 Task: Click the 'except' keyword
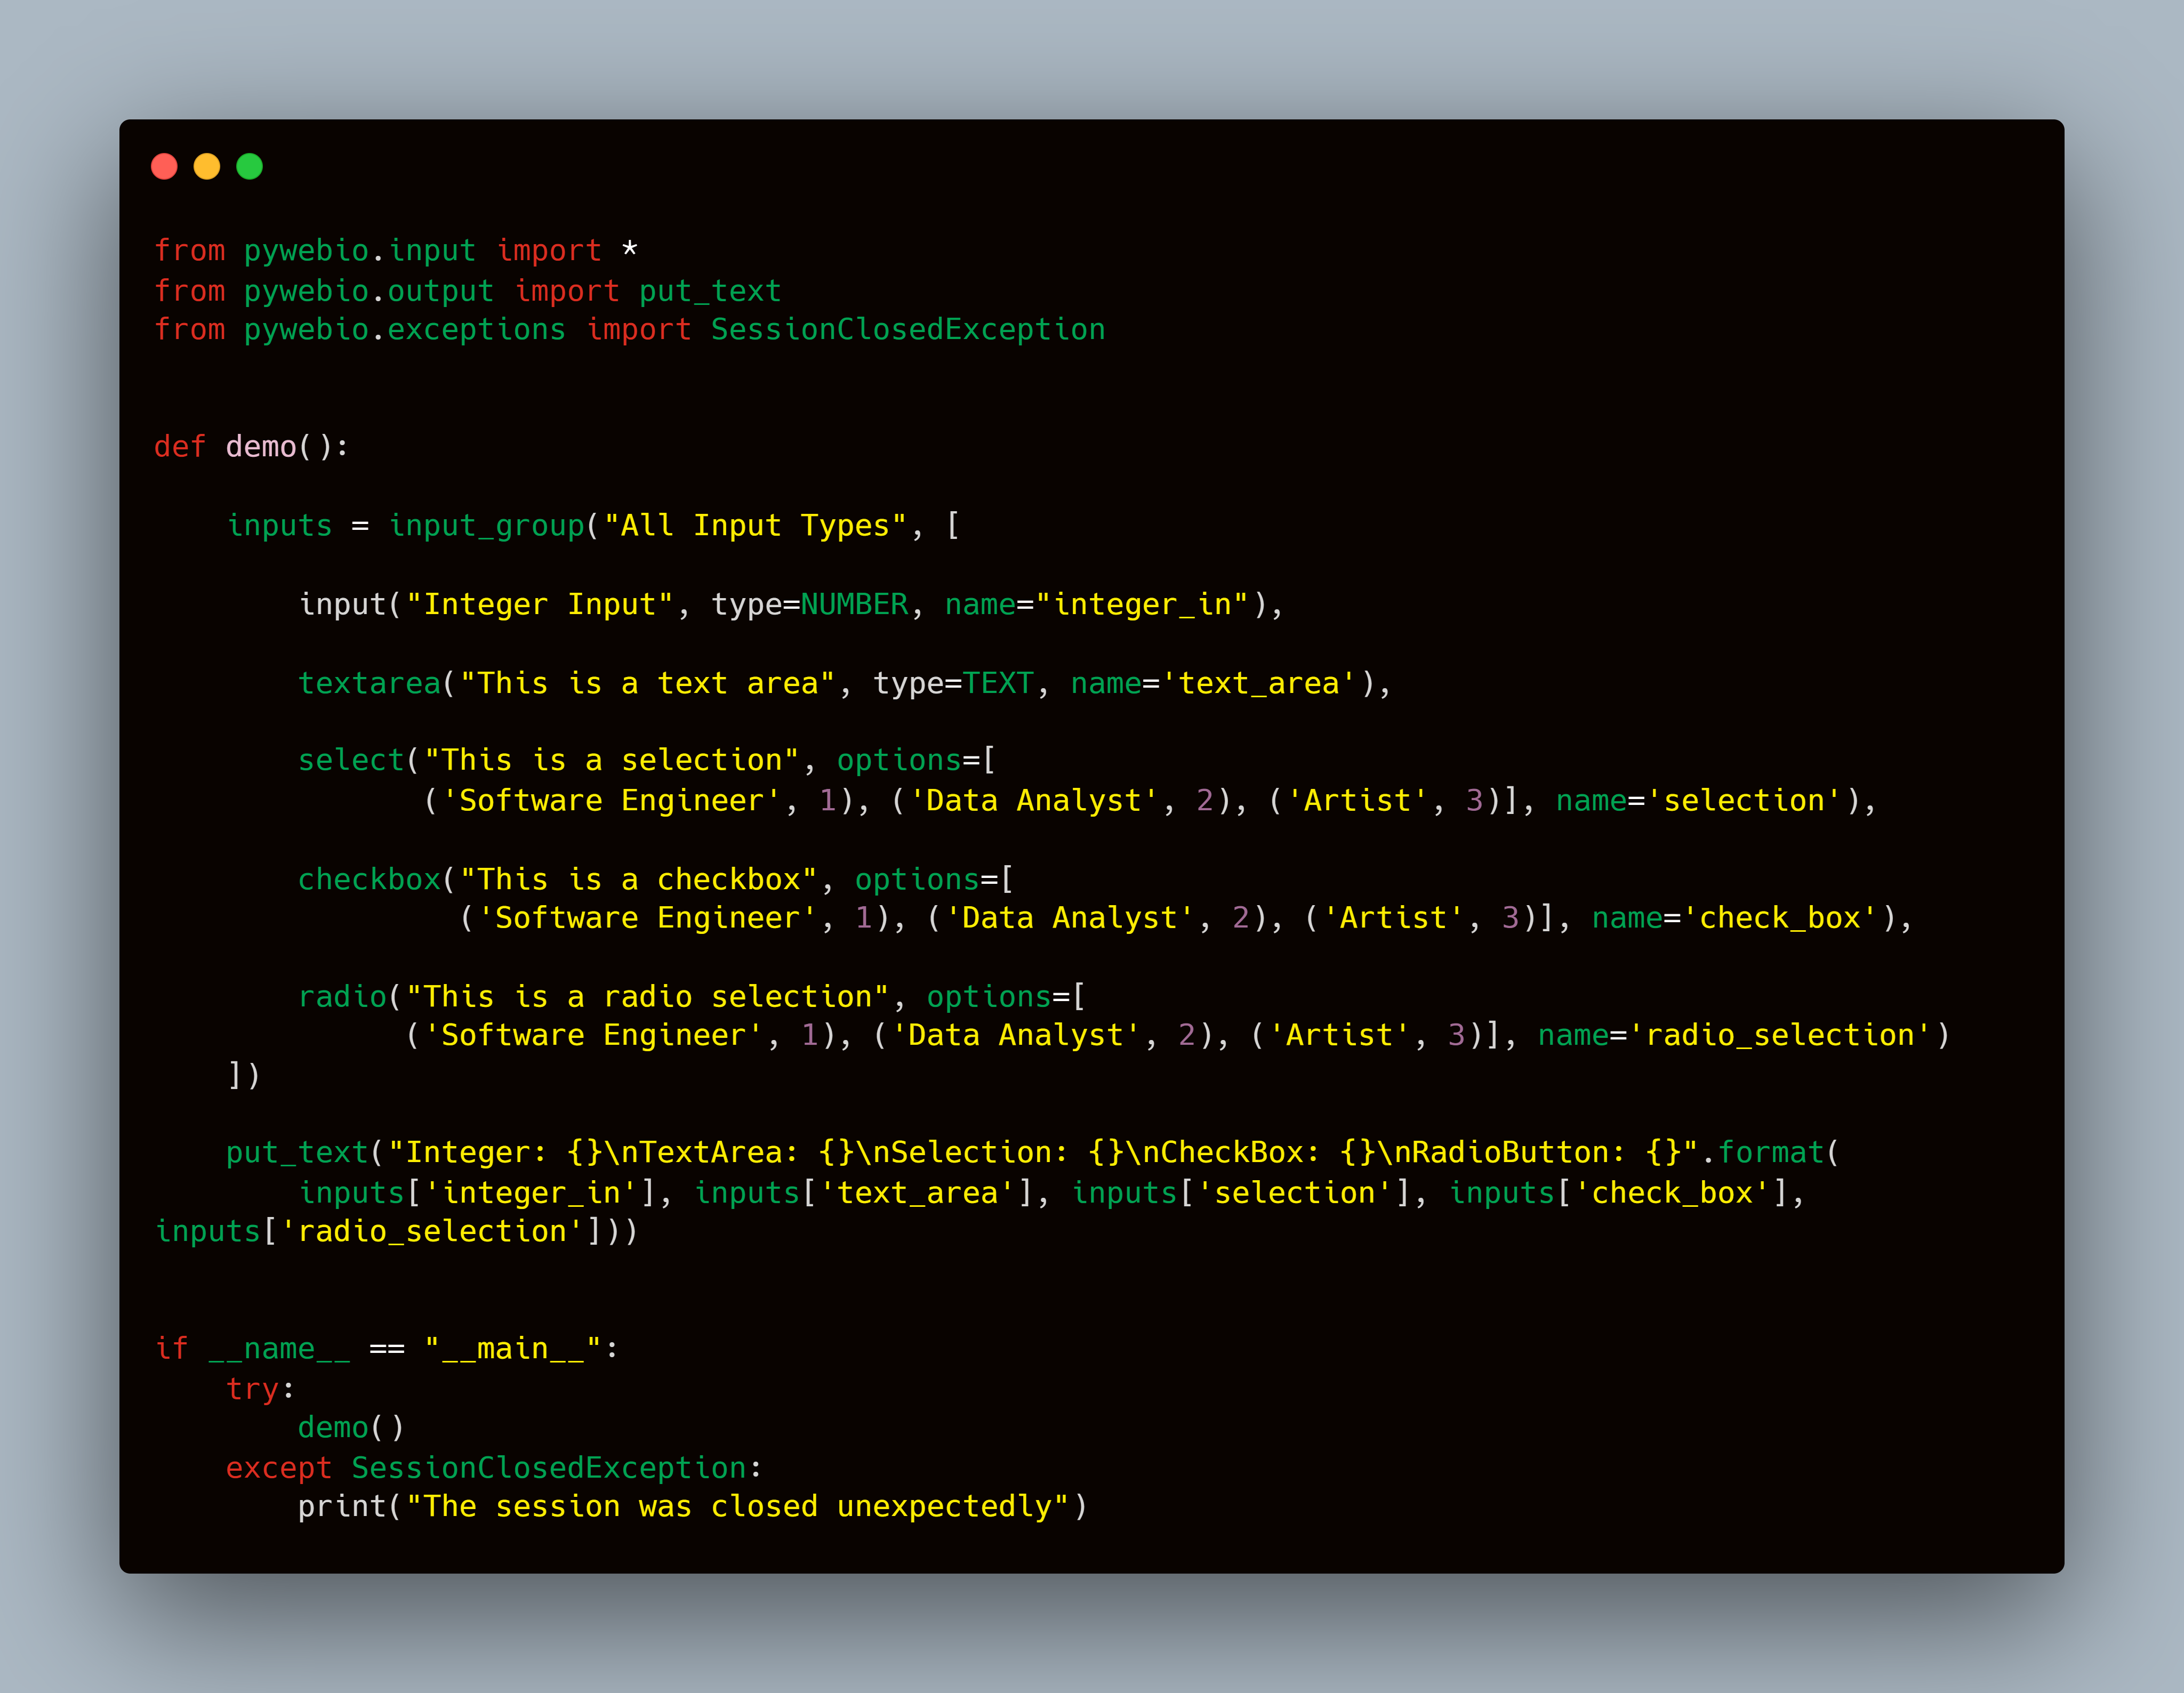[279, 1468]
